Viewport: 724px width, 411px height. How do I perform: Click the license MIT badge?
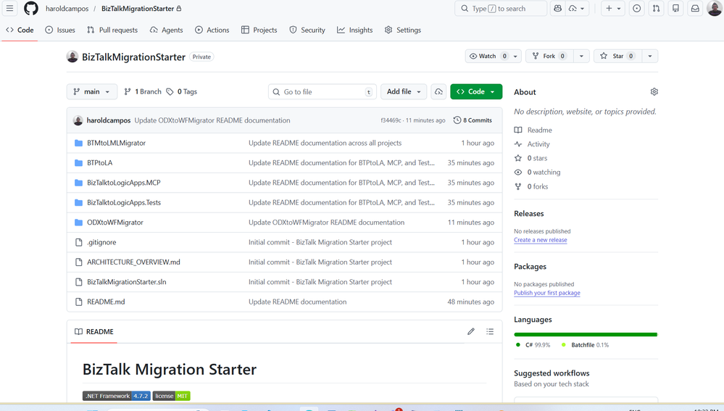171,396
